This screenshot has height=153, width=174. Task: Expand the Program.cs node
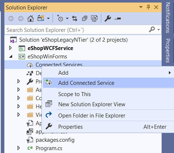(19, 148)
